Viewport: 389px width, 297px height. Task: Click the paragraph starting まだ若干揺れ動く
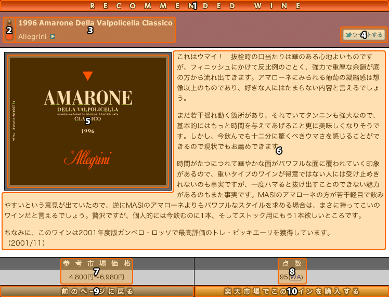coord(278,130)
